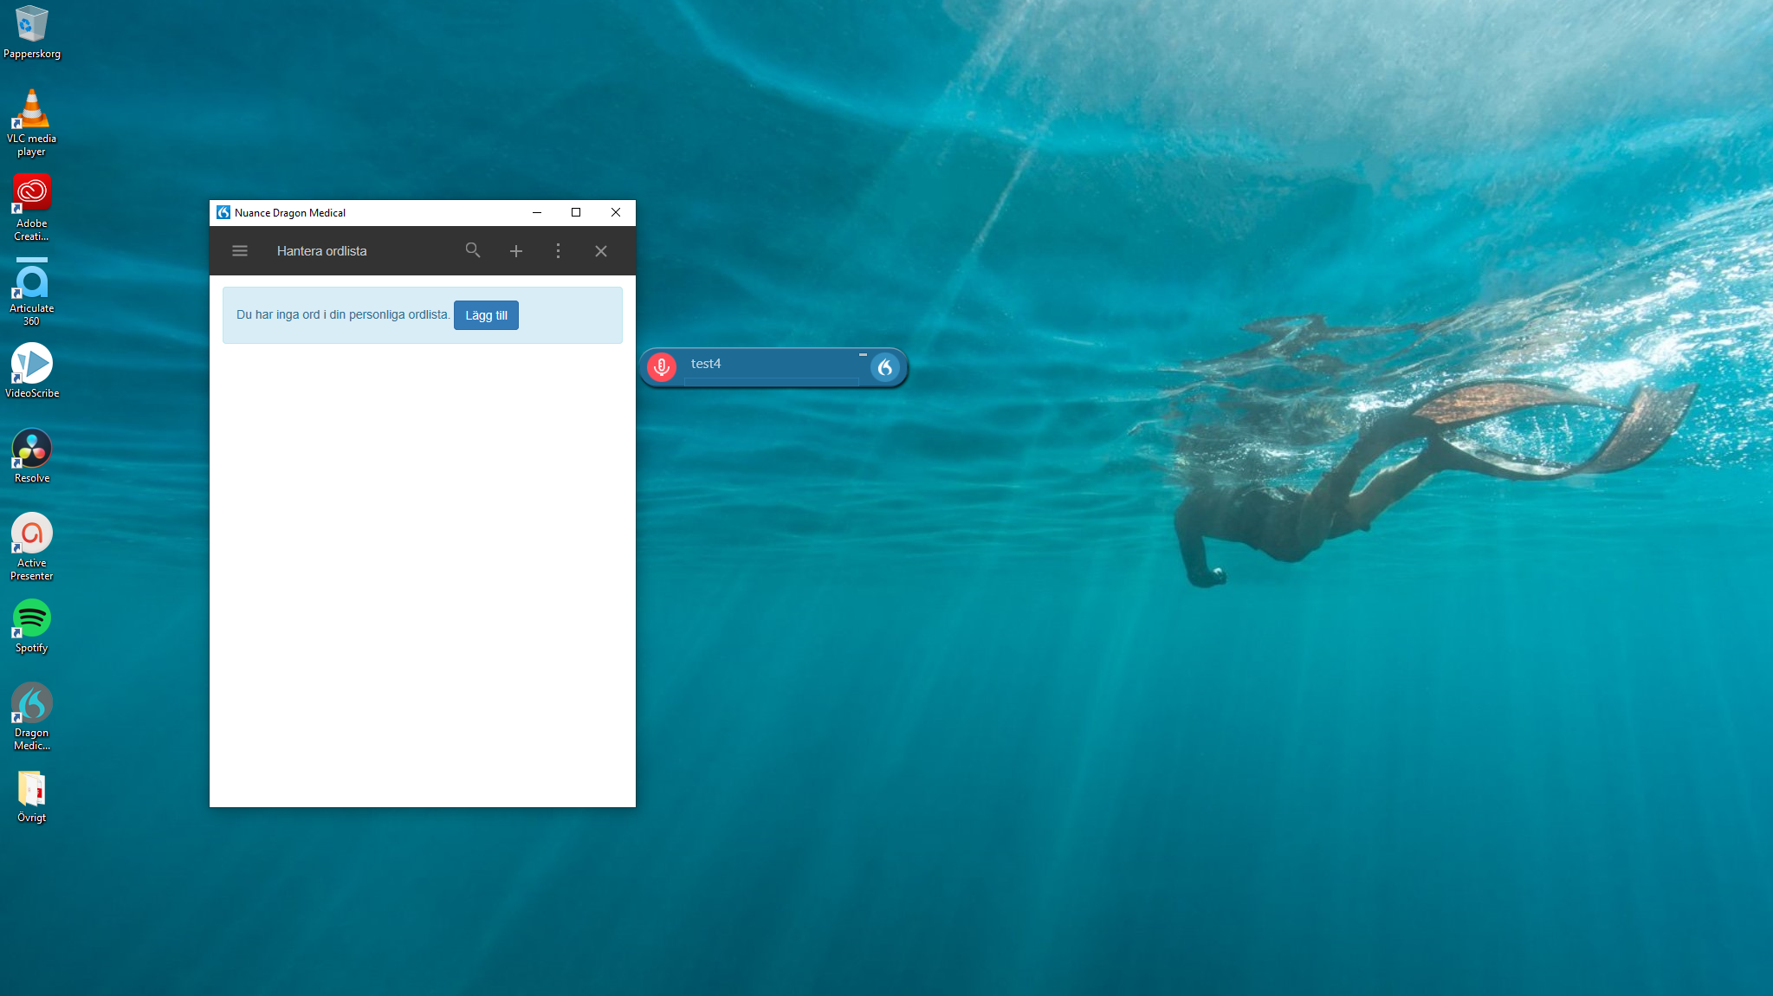Select the Dragon Medical desktop shortcut

tap(32, 703)
